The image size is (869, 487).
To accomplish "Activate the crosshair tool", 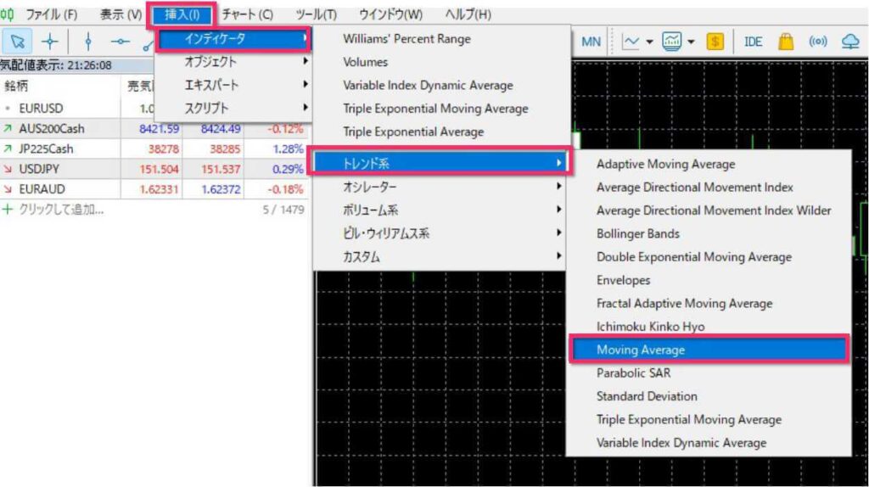I will pyautogui.click(x=50, y=42).
